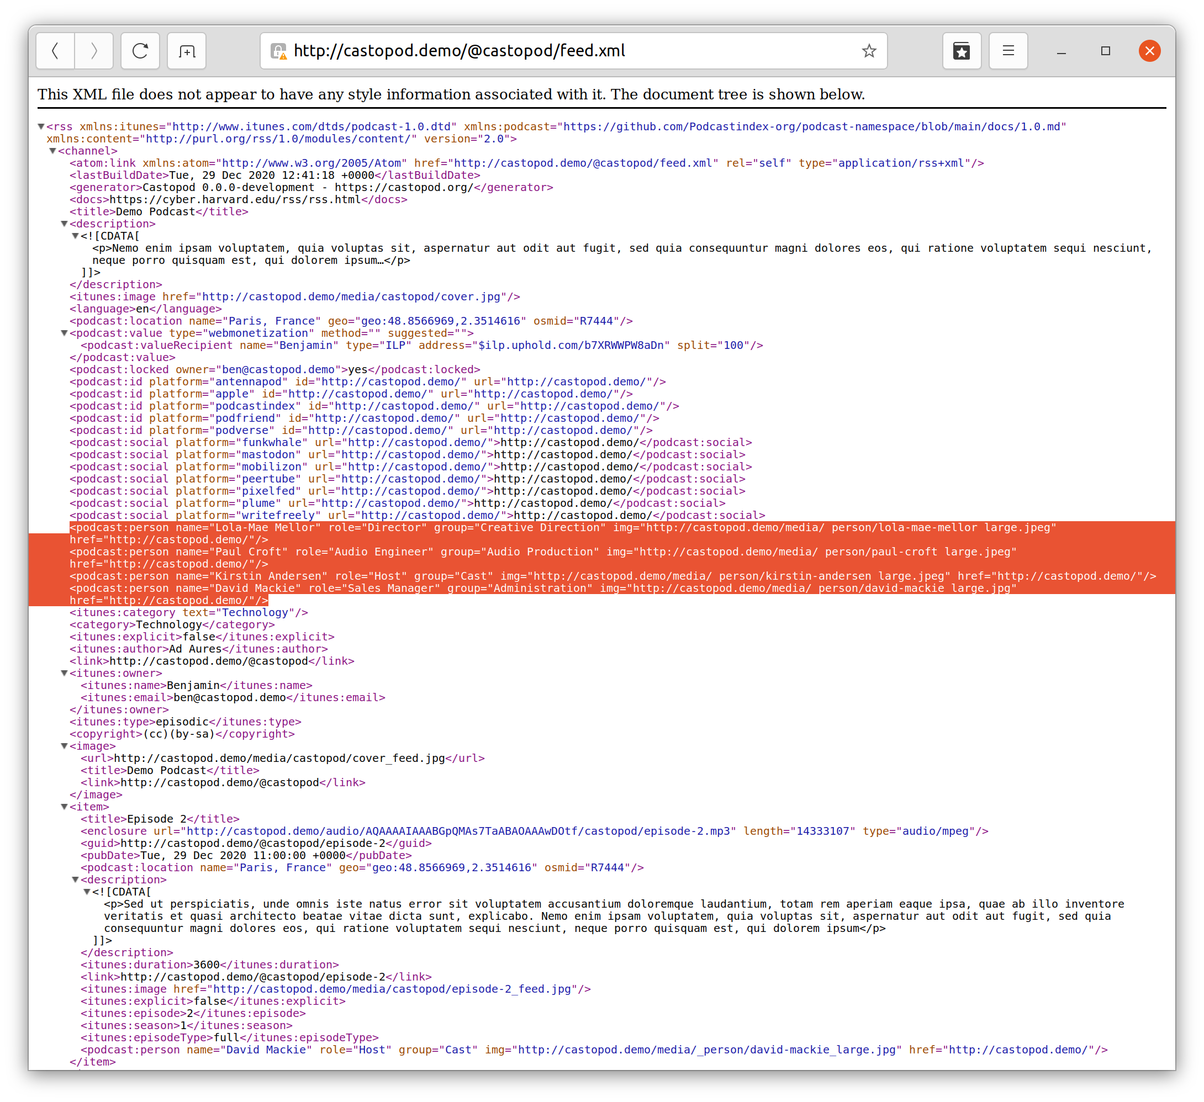Collapse the image element
This screenshot has width=1204, height=1102.
[64, 746]
